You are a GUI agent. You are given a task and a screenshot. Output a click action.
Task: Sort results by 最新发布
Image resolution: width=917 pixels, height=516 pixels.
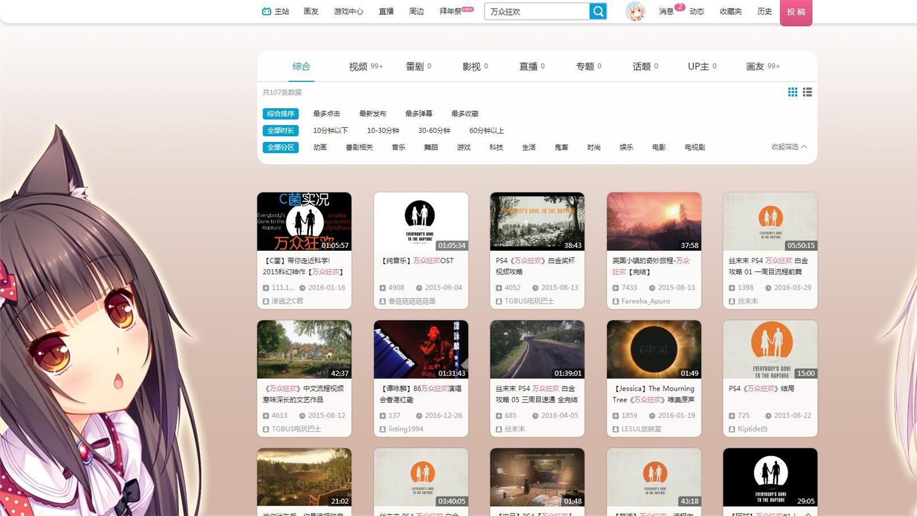coord(373,113)
